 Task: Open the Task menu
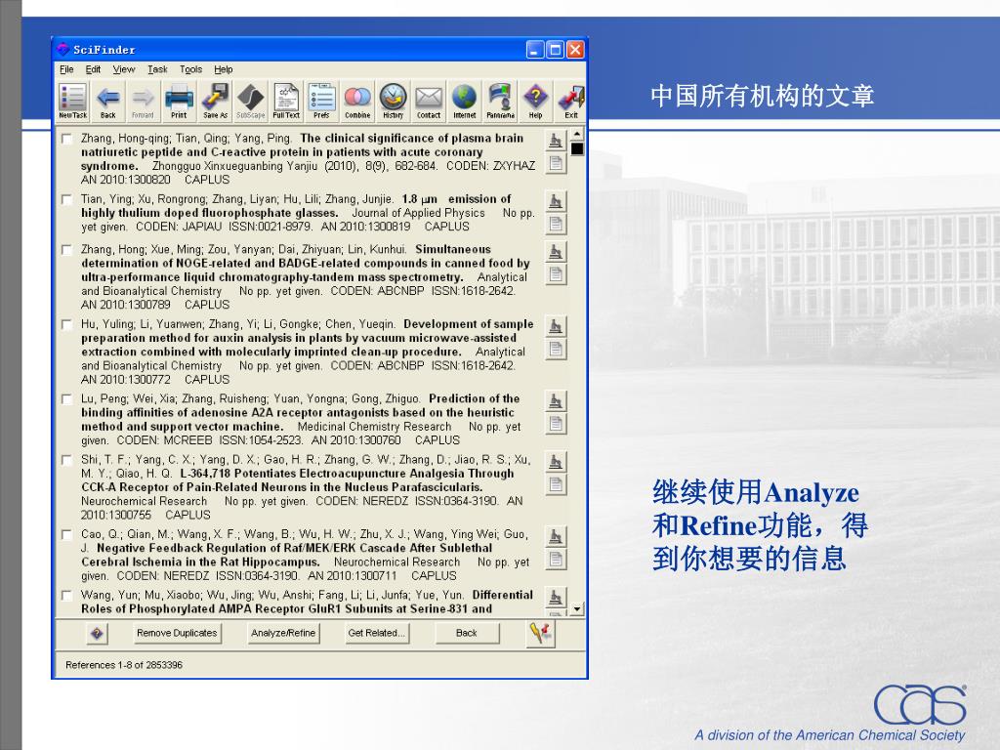[157, 69]
